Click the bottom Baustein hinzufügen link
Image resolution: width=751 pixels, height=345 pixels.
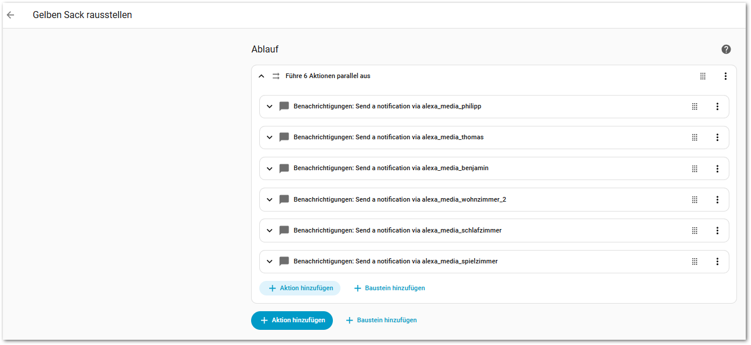(381, 320)
